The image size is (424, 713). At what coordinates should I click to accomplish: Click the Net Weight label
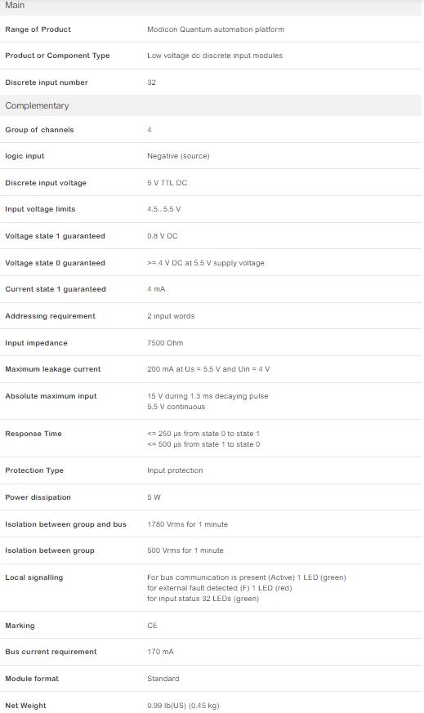25,706
